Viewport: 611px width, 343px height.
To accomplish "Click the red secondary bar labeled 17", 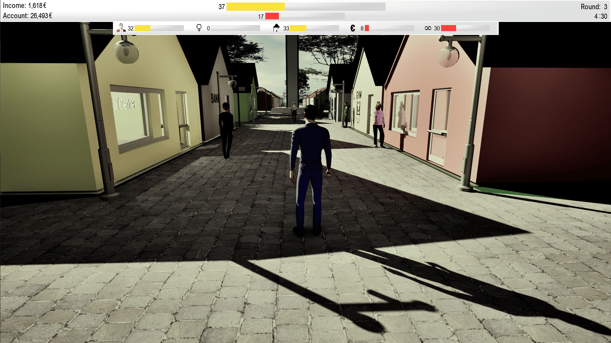I will [305, 16].
